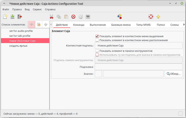Click the Подсказка tooltip text field

[x=139, y=67]
